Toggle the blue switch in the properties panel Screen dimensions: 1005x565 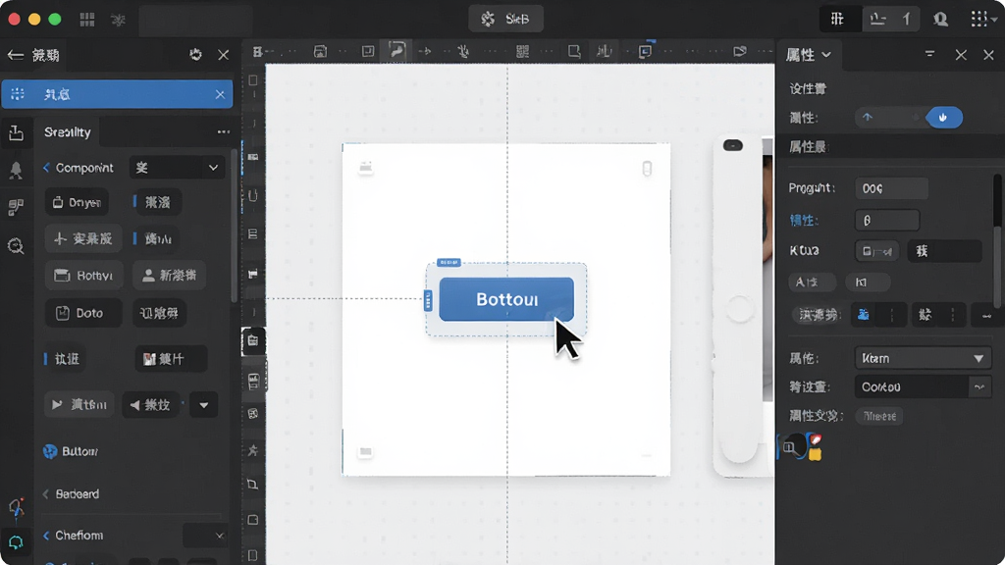pos(943,118)
